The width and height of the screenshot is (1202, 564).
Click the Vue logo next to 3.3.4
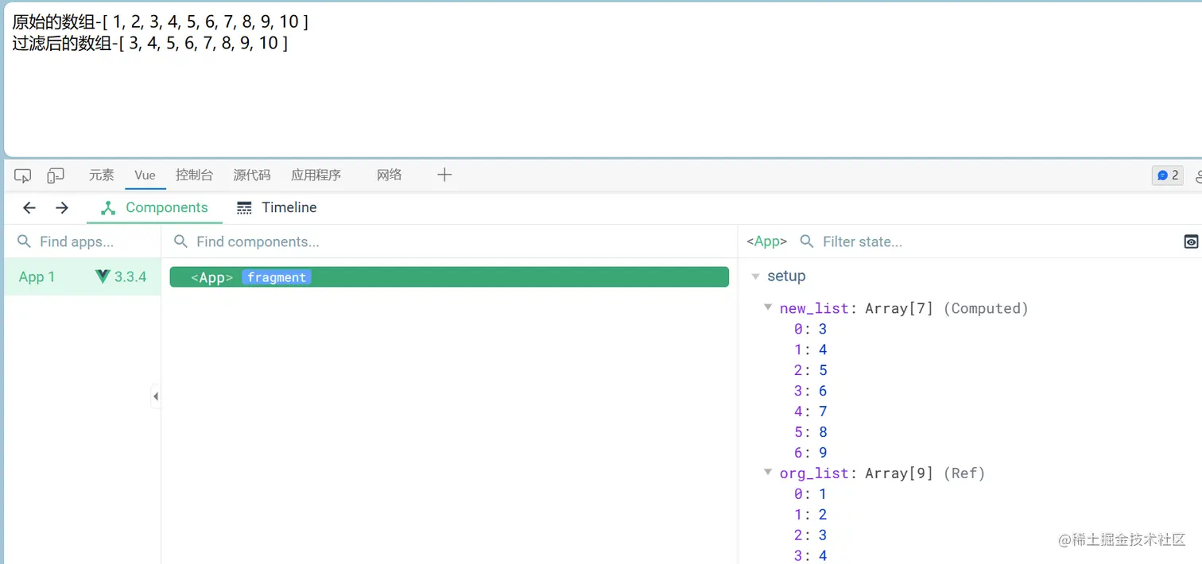point(103,276)
